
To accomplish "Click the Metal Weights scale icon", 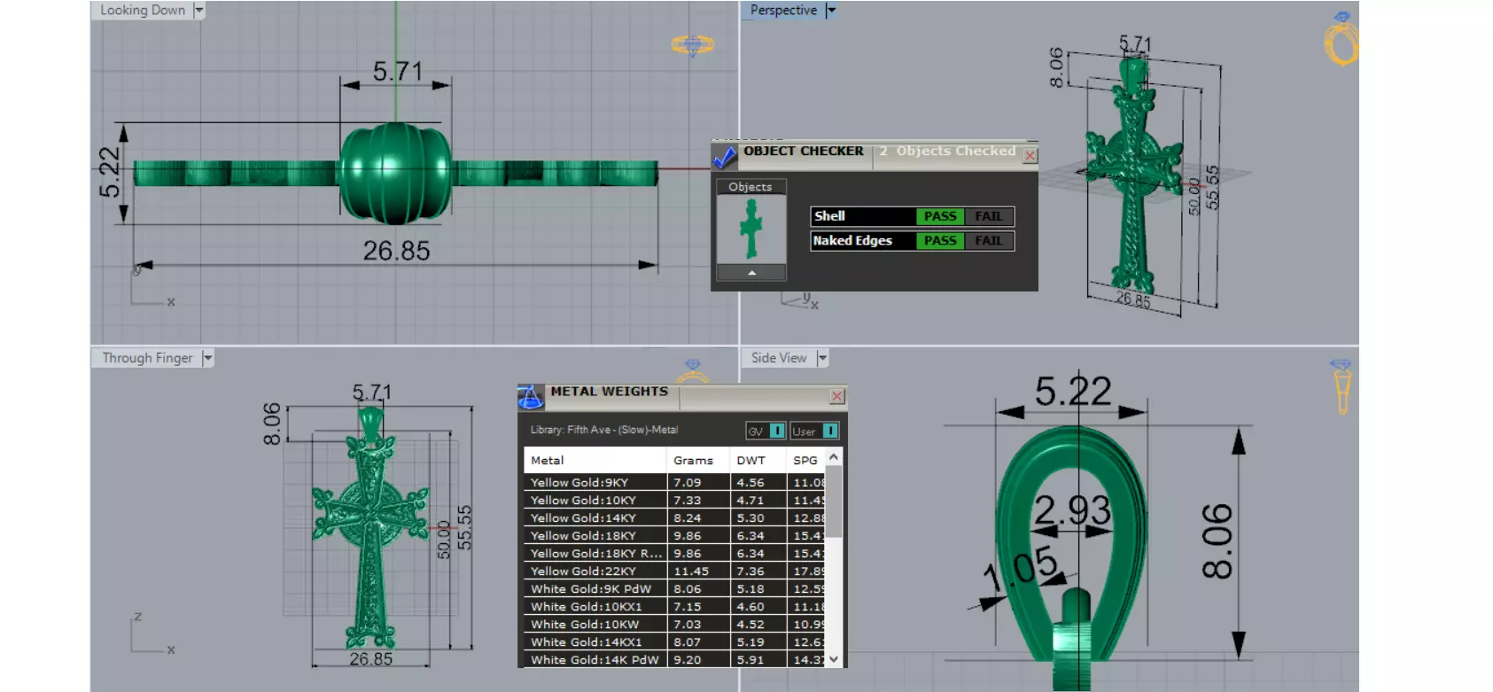I will point(531,397).
